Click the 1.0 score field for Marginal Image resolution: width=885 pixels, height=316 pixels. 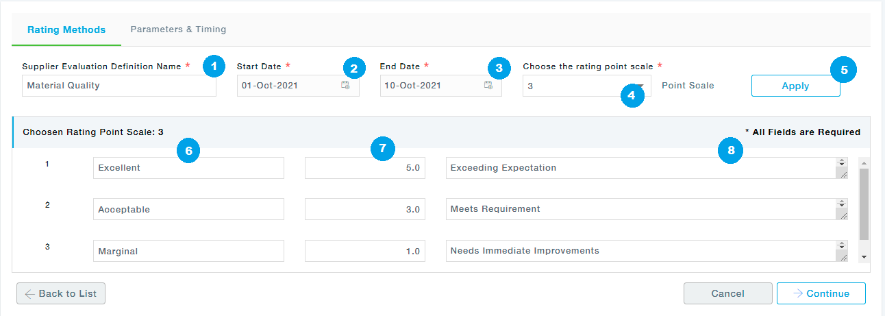[364, 251]
